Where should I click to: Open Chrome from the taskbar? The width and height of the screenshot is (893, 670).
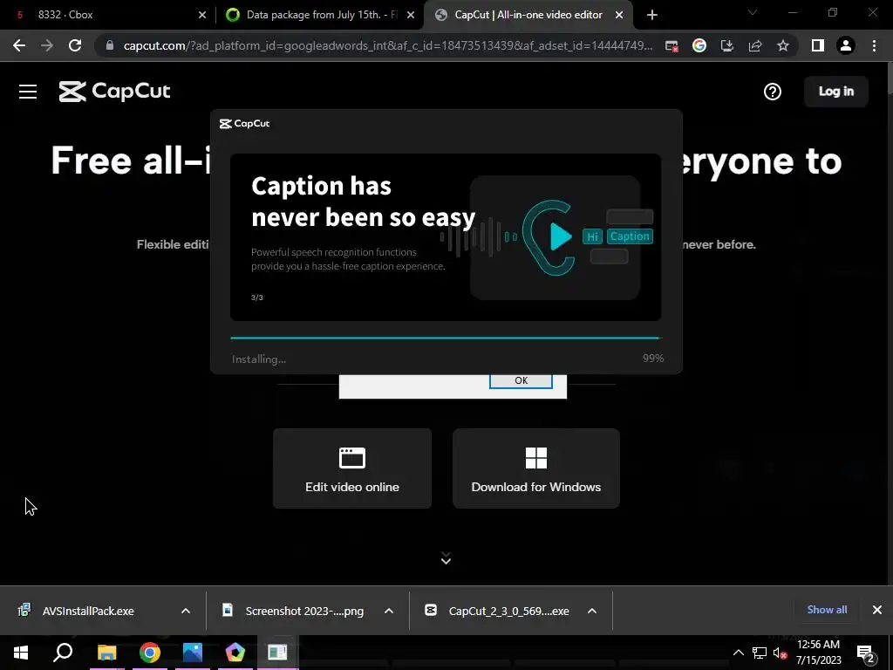click(150, 653)
